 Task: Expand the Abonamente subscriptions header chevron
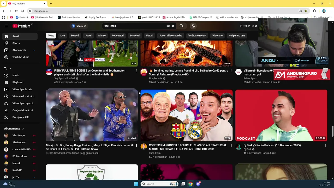[23, 128]
